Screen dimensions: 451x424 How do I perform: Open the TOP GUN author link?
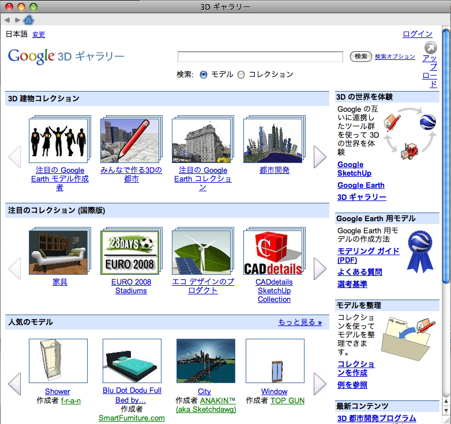(x=287, y=400)
